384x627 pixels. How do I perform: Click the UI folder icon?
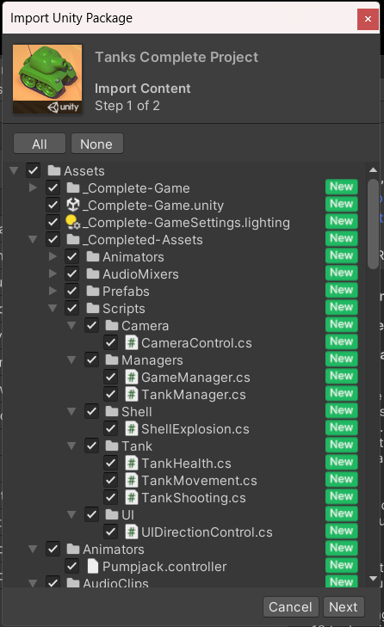pyautogui.click(x=112, y=514)
